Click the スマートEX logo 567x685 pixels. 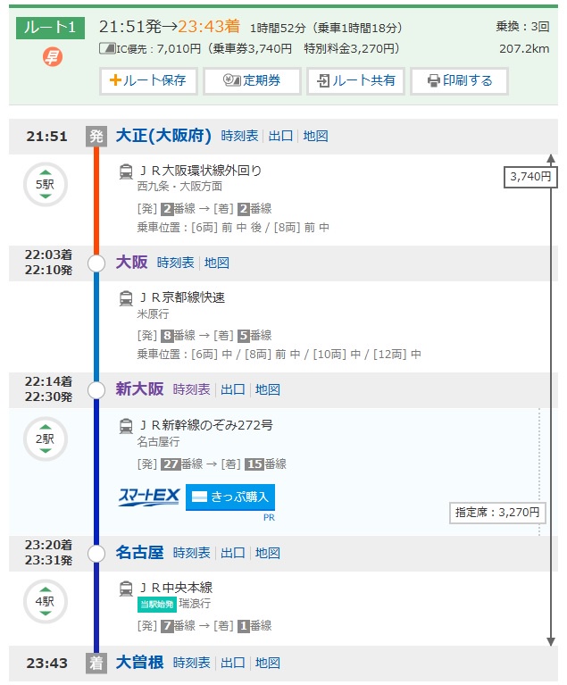pos(149,497)
